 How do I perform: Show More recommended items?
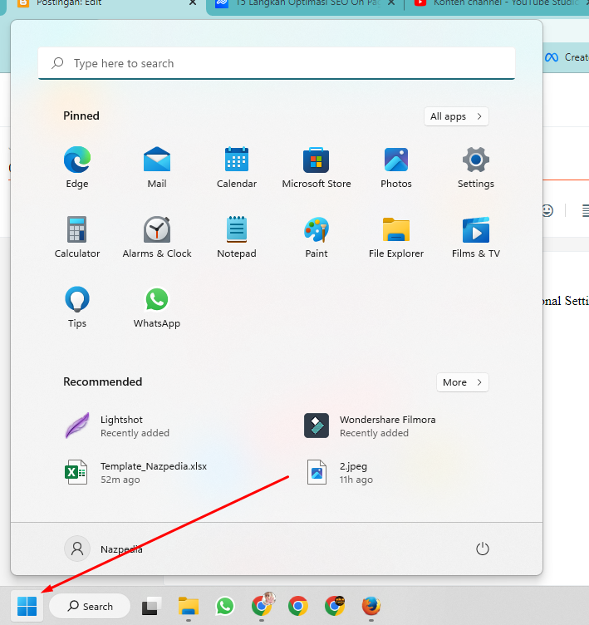tap(462, 382)
